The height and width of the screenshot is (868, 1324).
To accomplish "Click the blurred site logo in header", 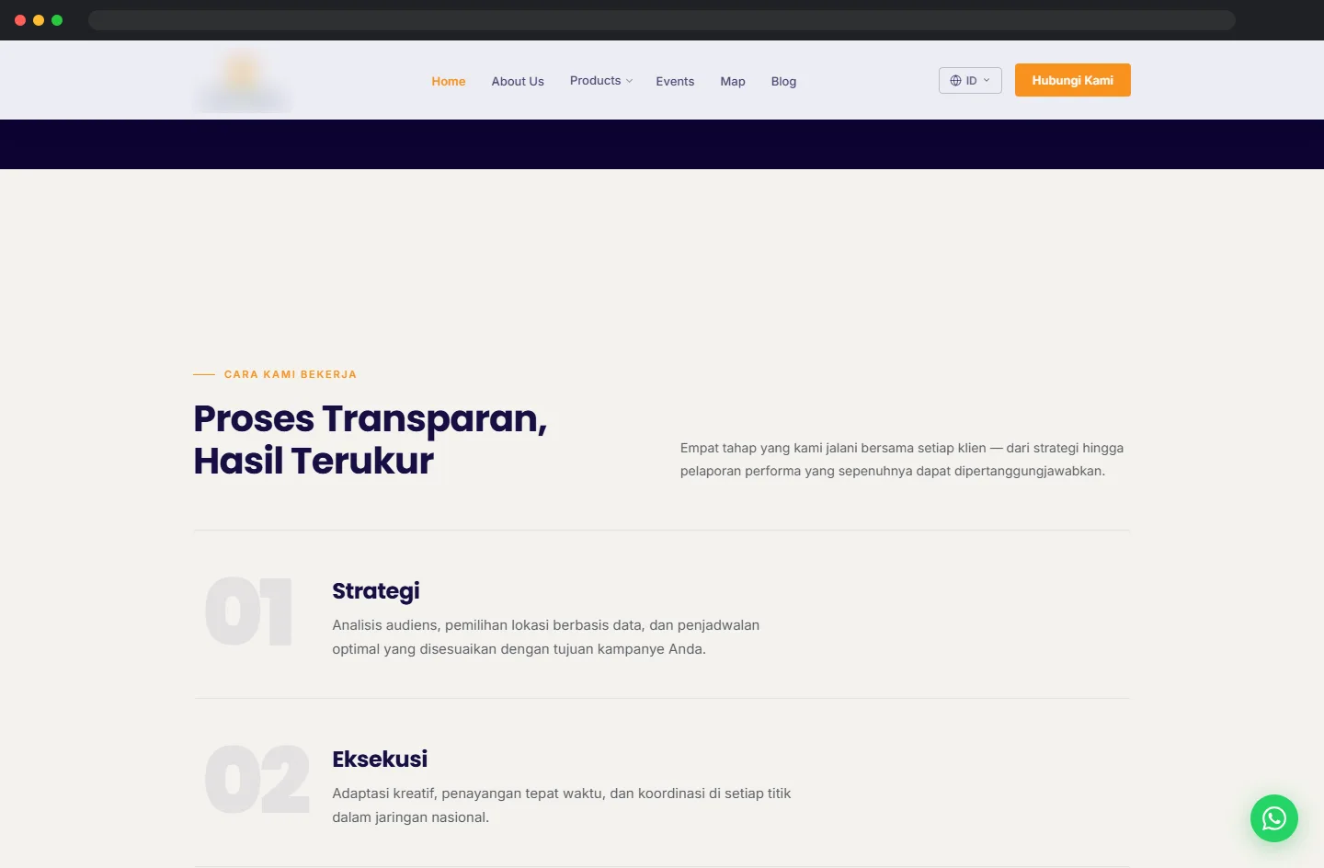I will coord(243,81).
